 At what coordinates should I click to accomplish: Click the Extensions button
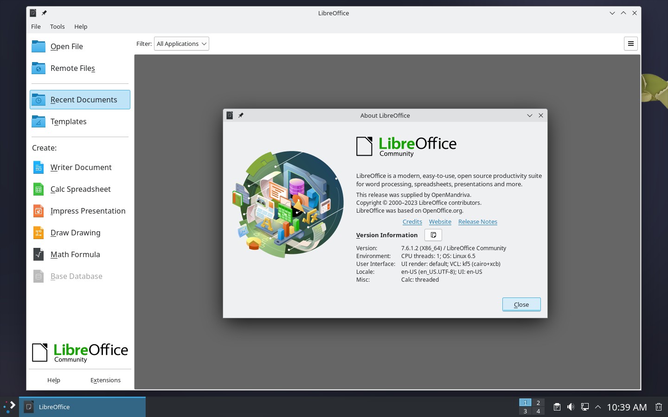tap(105, 380)
